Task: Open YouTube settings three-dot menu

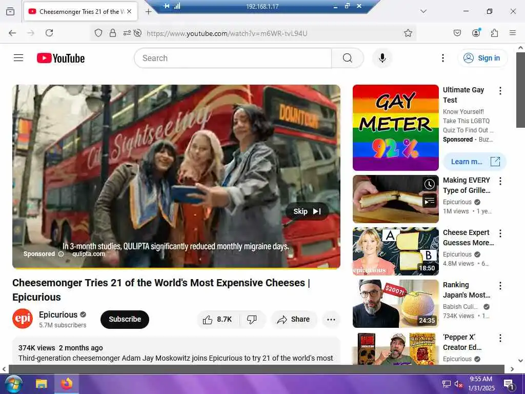Action: coord(442,58)
